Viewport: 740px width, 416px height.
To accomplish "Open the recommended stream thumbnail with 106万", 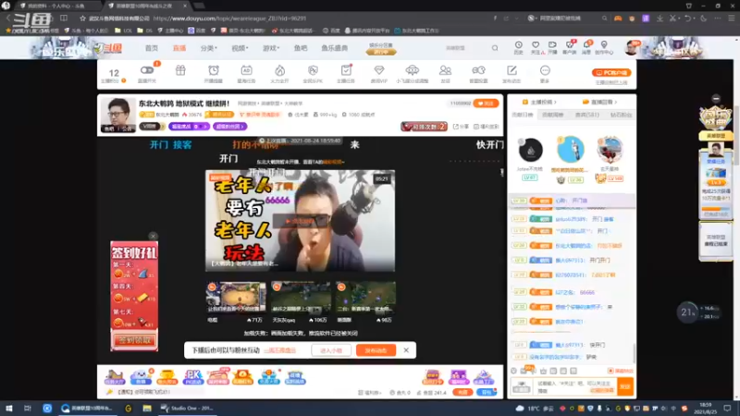I will tap(301, 298).
